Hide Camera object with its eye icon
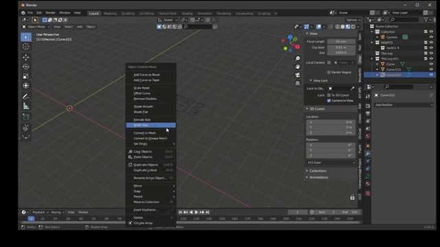The image size is (440, 247). pos(431,37)
